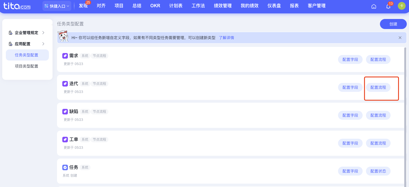This screenshot has height=187, width=409.
Task: Open the OKR menu
Action: 155,6
